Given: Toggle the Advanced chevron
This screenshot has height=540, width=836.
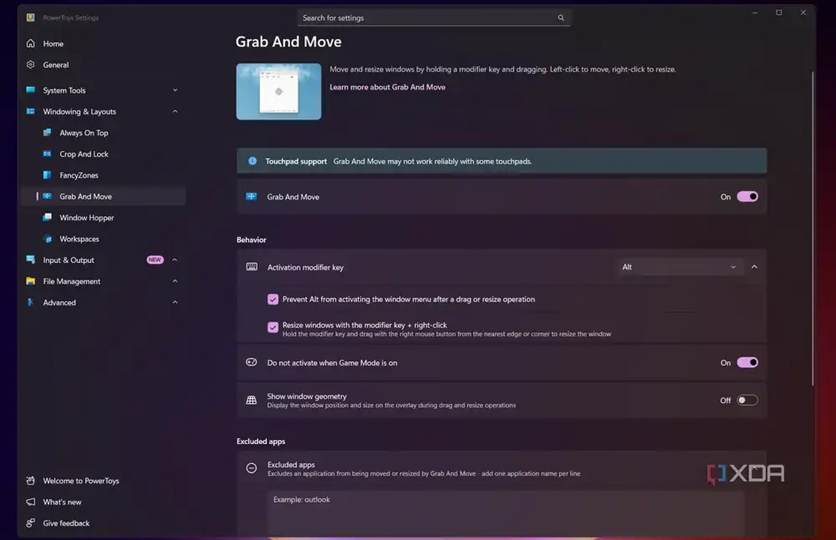Looking at the screenshot, I should 175,303.
